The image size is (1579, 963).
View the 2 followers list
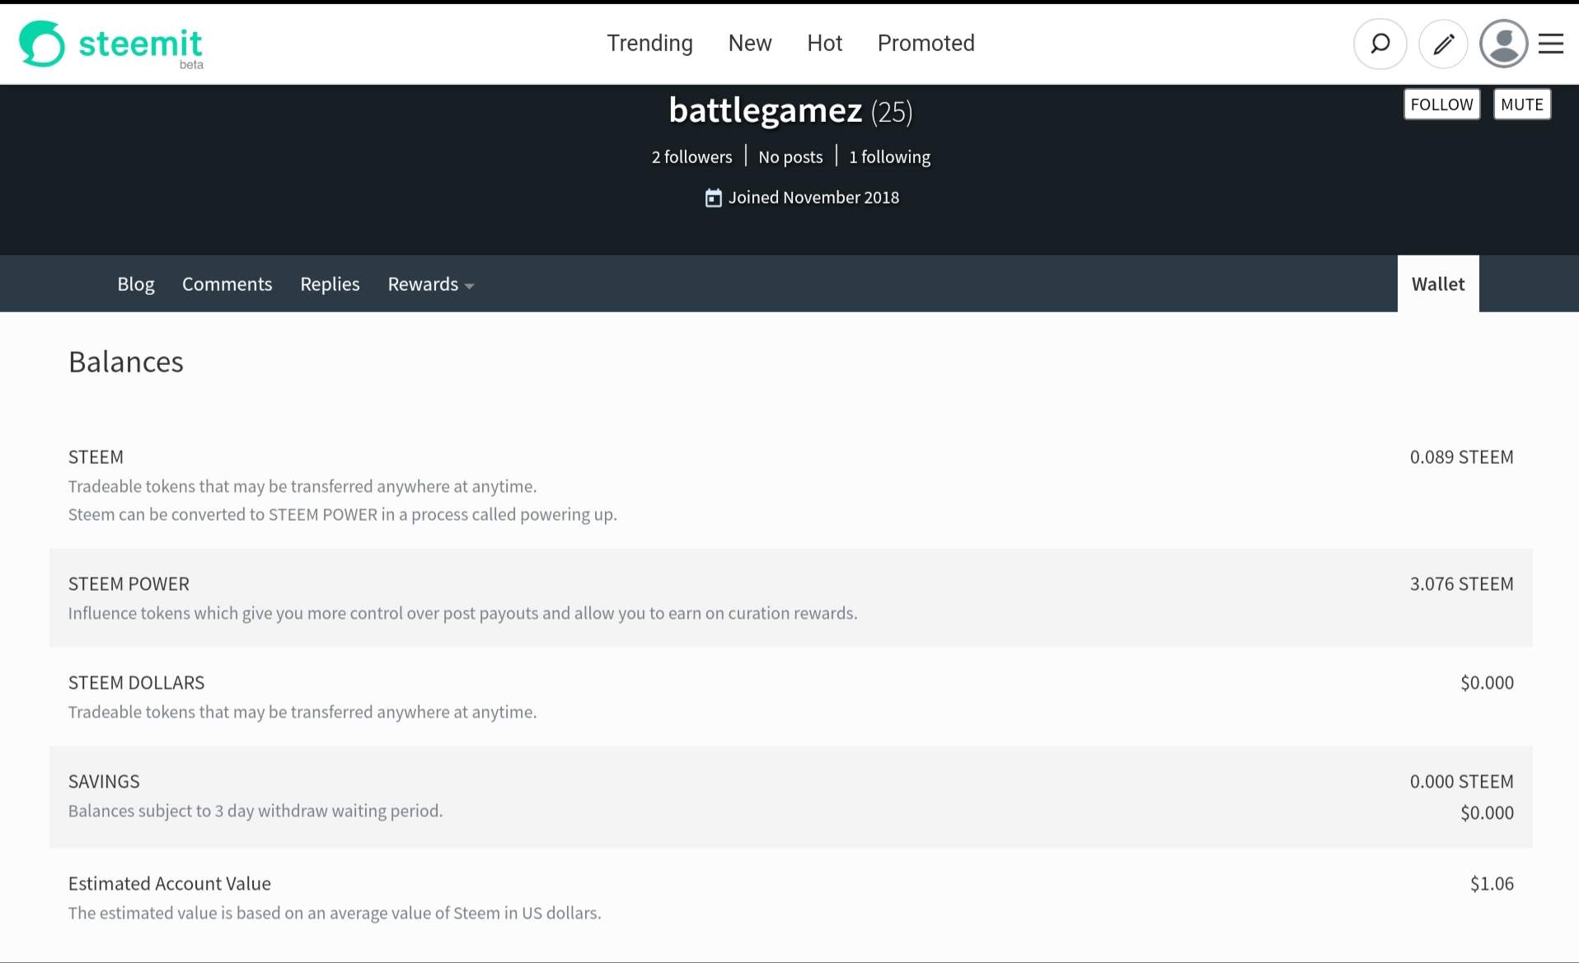(x=691, y=157)
